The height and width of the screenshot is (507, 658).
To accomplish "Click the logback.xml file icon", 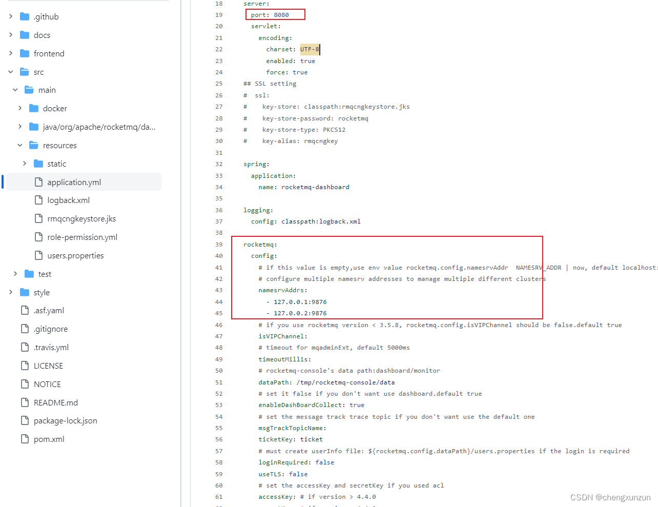I will 38,200.
